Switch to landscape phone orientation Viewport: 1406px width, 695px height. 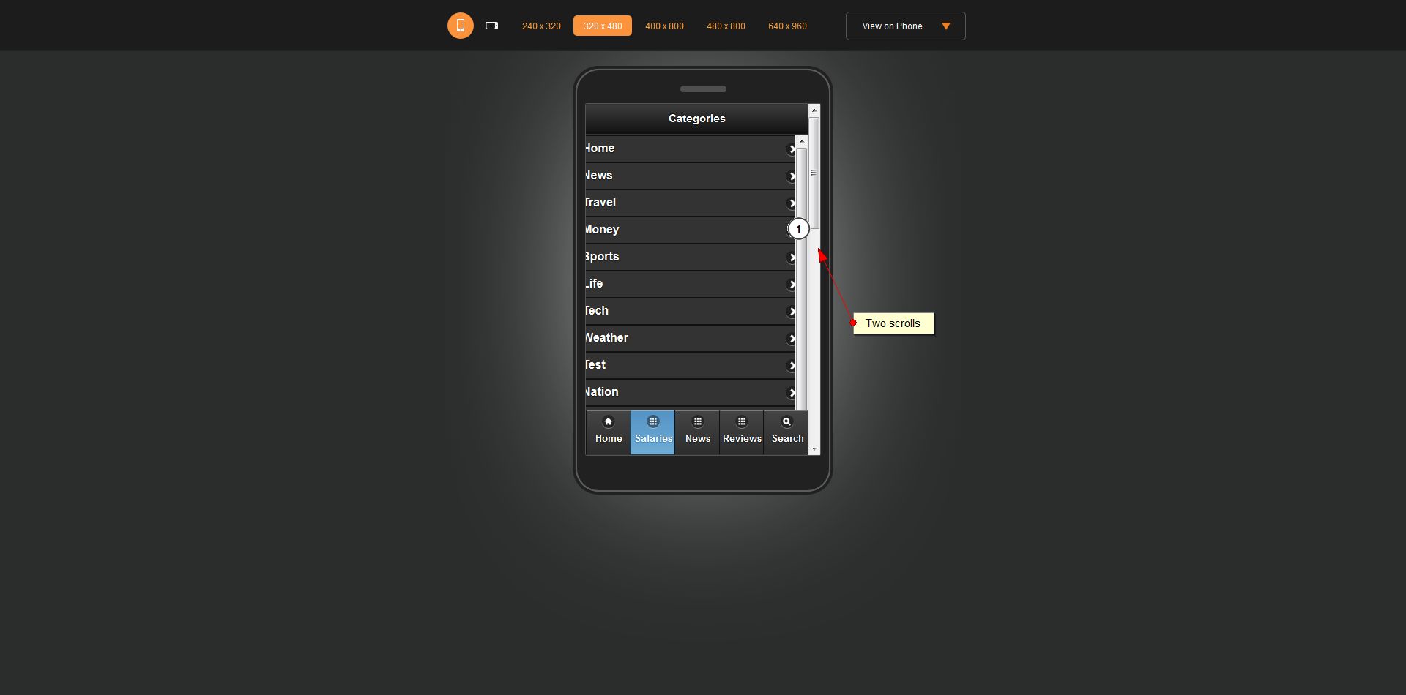click(x=492, y=26)
